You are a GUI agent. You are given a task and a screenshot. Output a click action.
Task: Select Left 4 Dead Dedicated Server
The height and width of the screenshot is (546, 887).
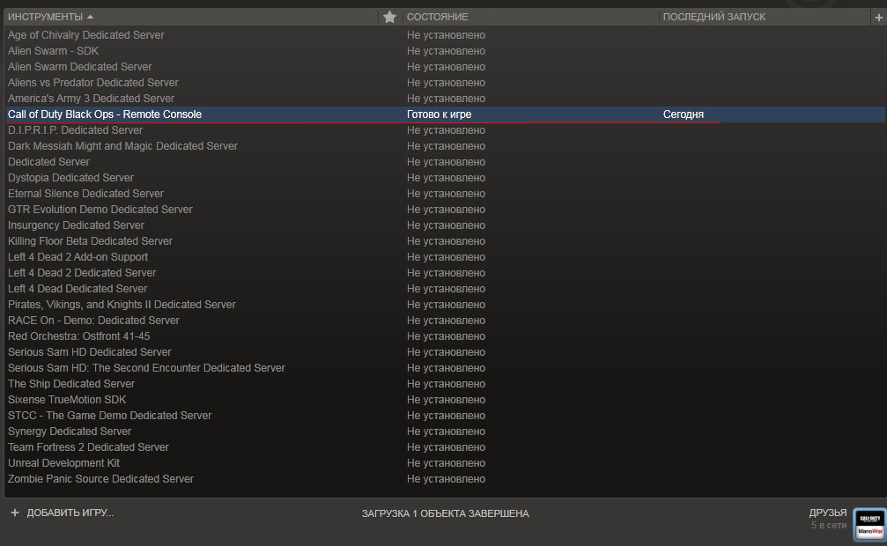click(78, 289)
